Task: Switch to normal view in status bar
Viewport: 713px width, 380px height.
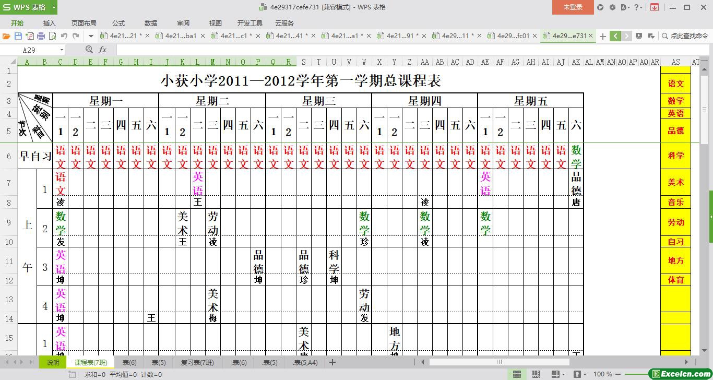Action: [x=517, y=374]
